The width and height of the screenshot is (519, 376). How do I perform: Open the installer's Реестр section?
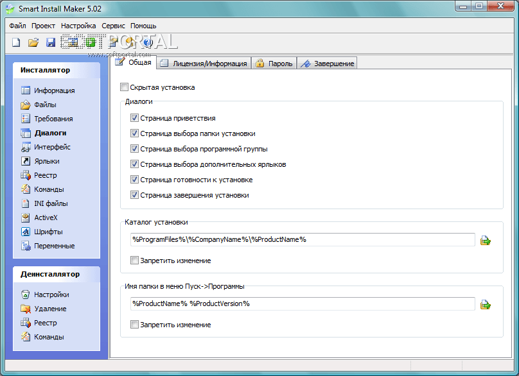pyautogui.click(x=39, y=175)
